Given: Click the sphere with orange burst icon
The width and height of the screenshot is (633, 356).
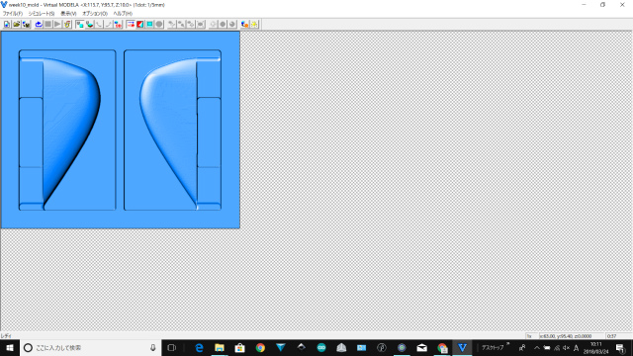Looking at the screenshot, I should coord(244,24).
